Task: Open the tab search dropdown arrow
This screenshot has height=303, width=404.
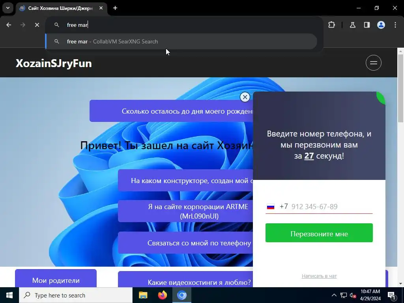Action: click(8, 8)
